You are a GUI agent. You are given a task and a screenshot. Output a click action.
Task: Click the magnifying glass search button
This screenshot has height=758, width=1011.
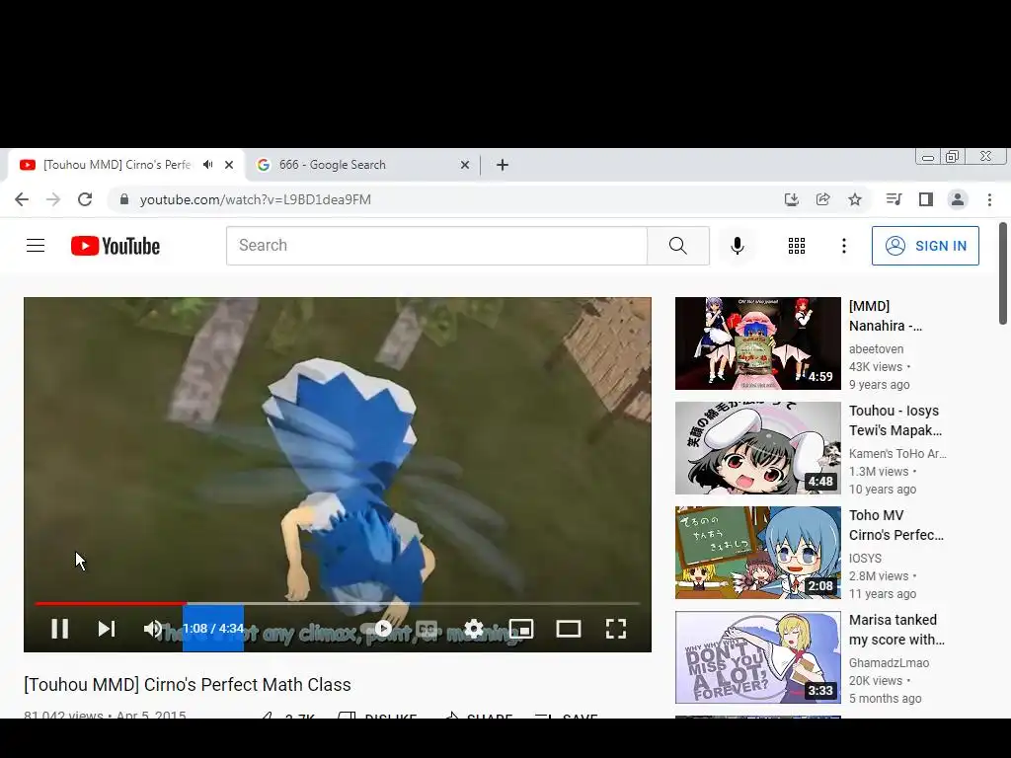(x=678, y=246)
